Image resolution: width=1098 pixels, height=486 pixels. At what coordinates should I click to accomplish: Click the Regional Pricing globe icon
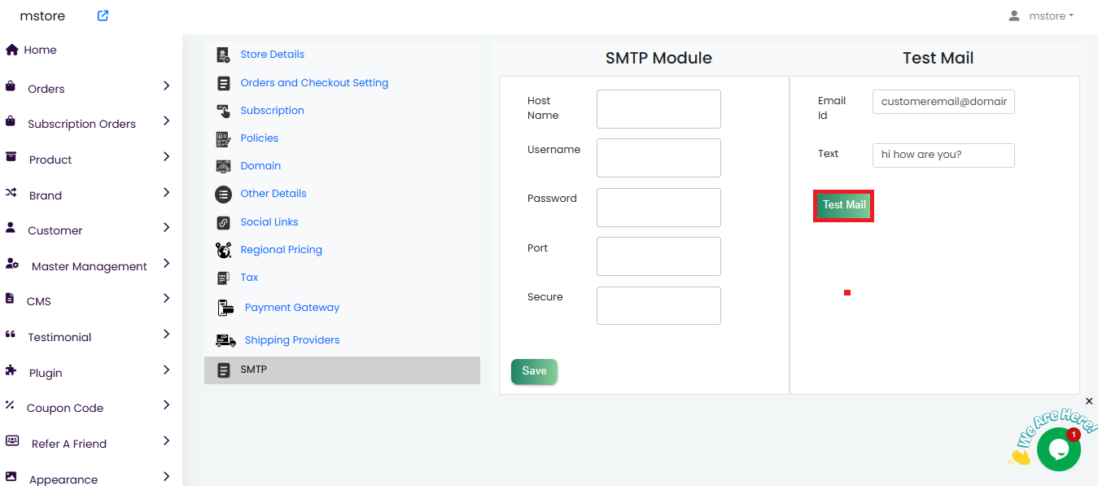[x=223, y=250]
